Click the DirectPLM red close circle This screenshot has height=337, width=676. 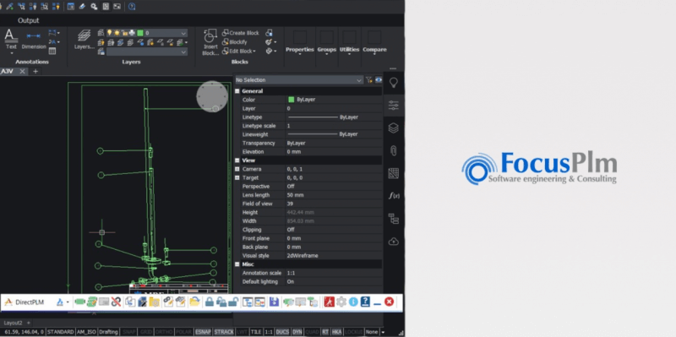[x=389, y=302]
